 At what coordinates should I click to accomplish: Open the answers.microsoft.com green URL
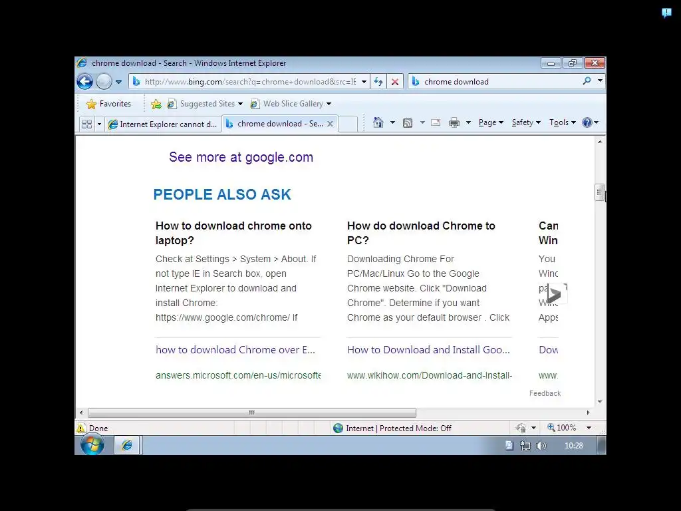[x=238, y=375]
